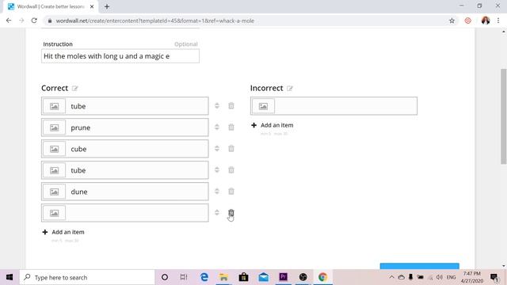This screenshot has width=507, height=285.
Task: Click the Windows taskbar search box
Action: coord(87,277)
